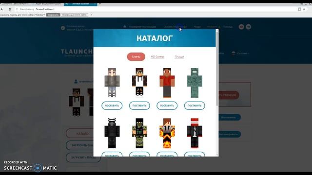Click Никогда для этого сайта in password bar
Screen dimensions: 312x175
click(x=74, y=15)
